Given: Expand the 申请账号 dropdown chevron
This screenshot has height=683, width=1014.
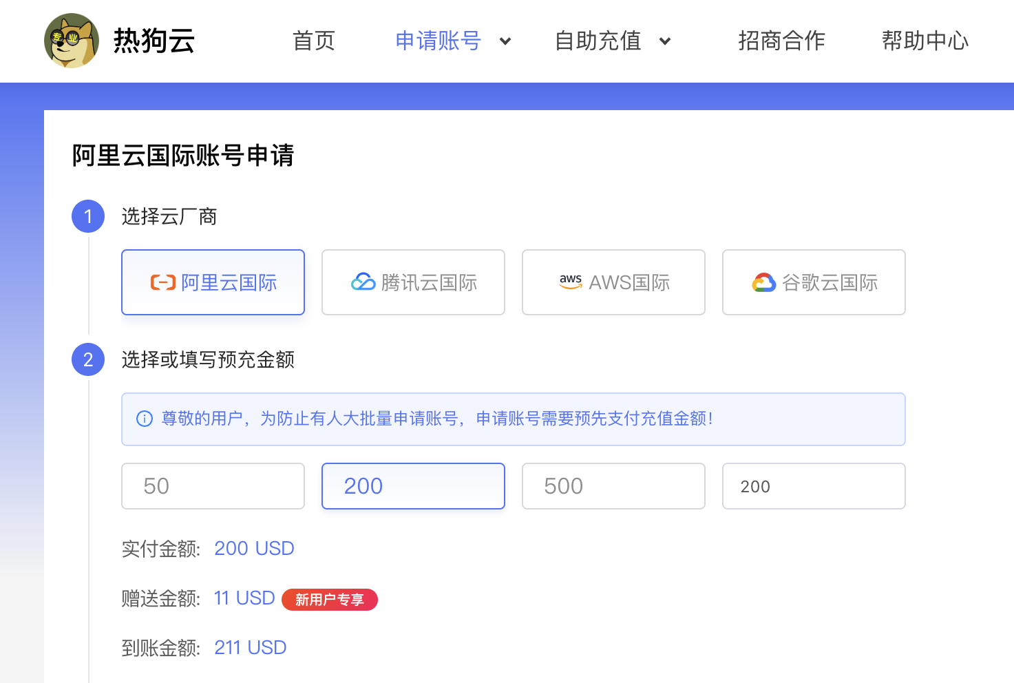Looking at the screenshot, I should [505, 41].
